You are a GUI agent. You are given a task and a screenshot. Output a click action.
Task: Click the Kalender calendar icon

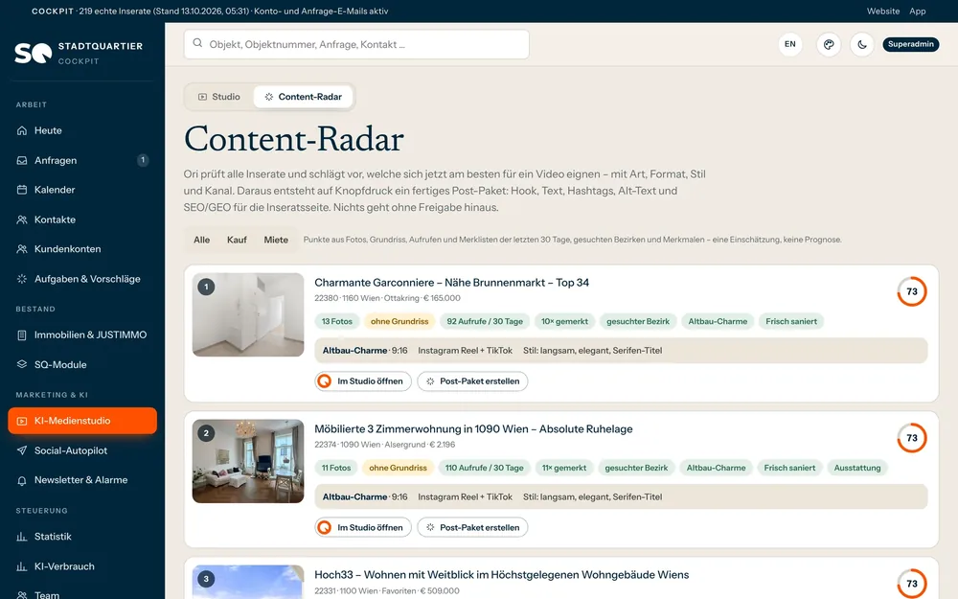[x=22, y=190]
